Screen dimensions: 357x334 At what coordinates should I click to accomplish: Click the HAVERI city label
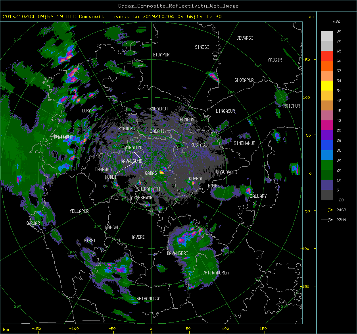coord(138,237)
